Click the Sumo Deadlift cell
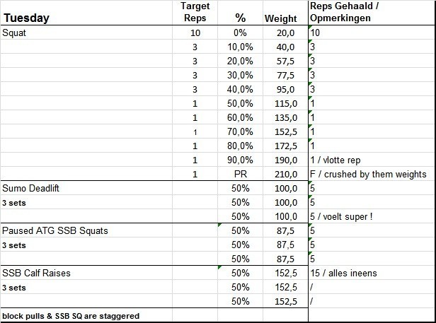 (33, 188)
